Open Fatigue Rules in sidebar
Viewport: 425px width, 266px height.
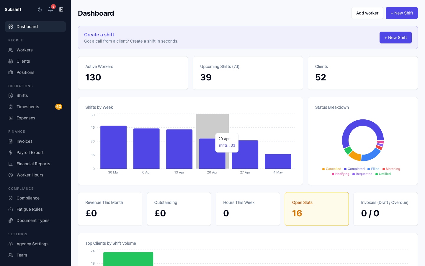(35, 209)
